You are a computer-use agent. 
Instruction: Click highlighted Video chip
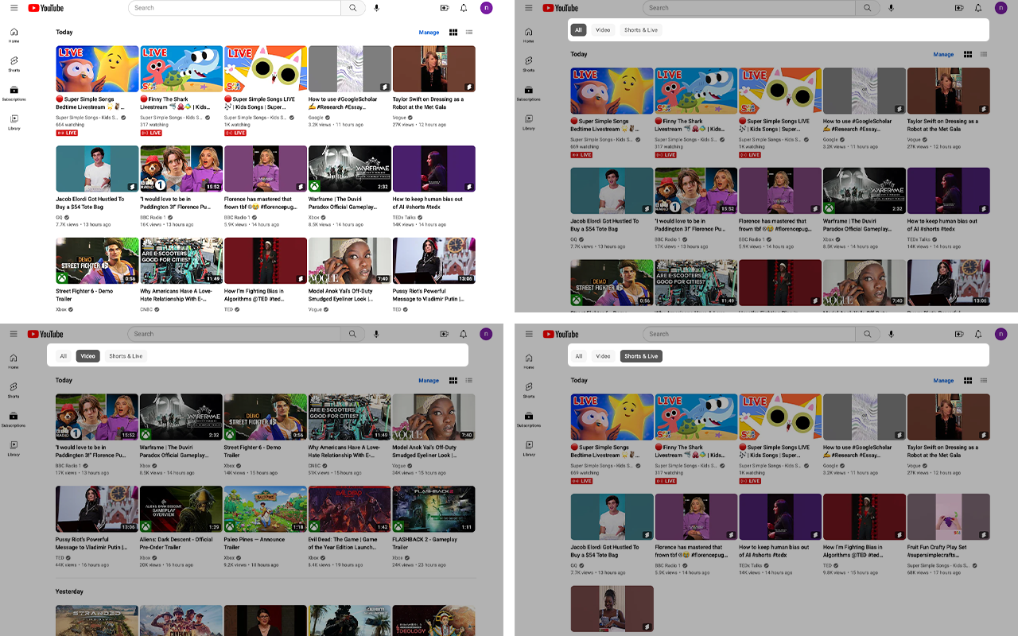88,356
